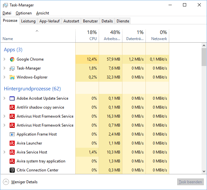Select the Prozesse tab
The image size is (207, 190).
click(x=10, y=21)
